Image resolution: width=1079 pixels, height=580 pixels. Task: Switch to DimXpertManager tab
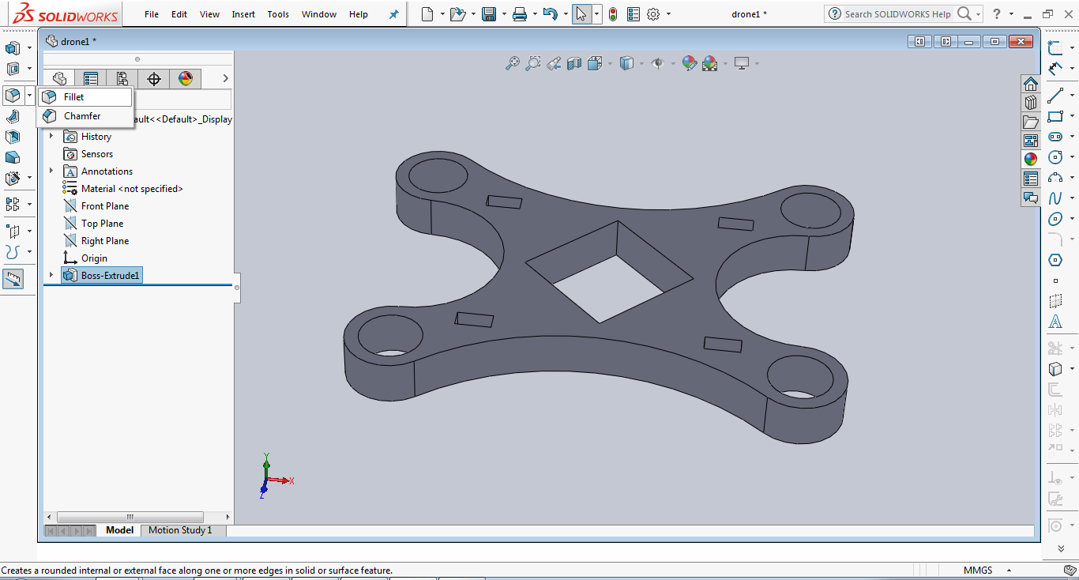click(154, 78)
